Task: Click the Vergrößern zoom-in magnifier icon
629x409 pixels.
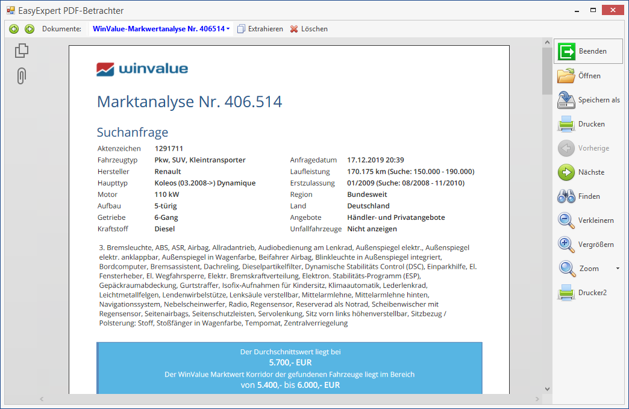Action: 566,245
